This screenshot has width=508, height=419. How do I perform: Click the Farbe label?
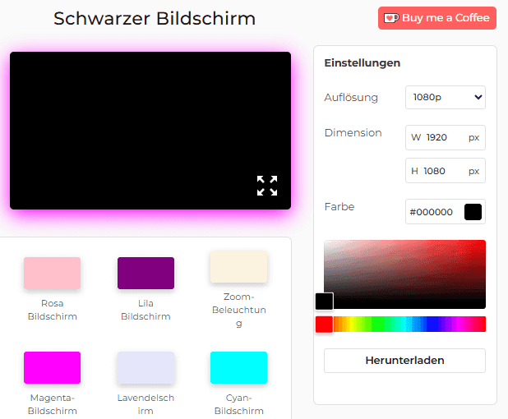click(339, 206)
